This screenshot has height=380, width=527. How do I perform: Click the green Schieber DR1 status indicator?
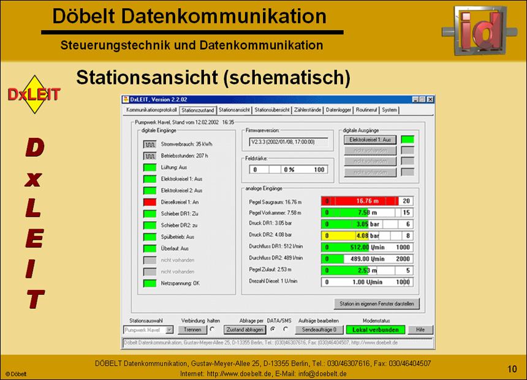(150, 214)
